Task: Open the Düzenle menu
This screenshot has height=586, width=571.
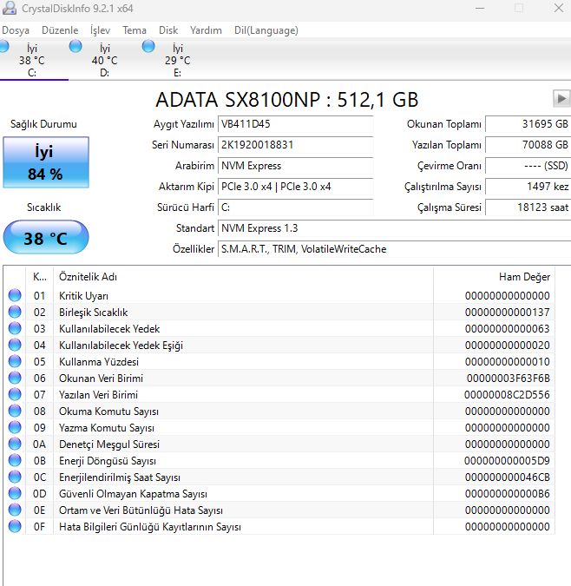Action: (60, 30)
